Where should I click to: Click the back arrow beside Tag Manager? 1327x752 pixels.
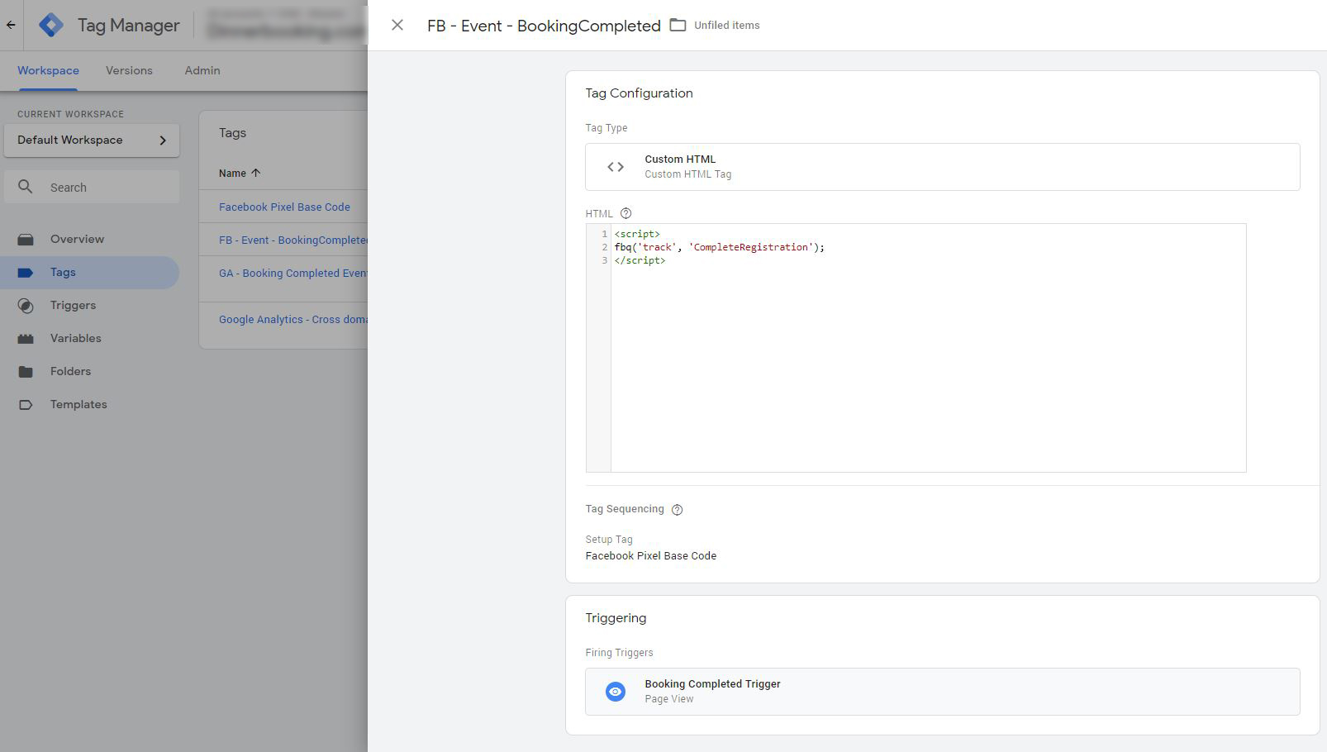[x=11, y=25]
